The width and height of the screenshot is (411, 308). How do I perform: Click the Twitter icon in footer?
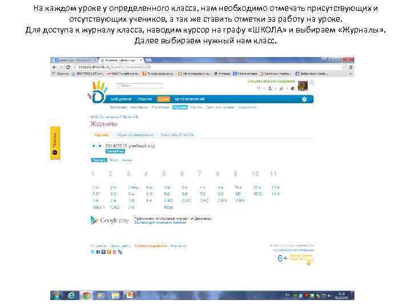tap(92, 252)
